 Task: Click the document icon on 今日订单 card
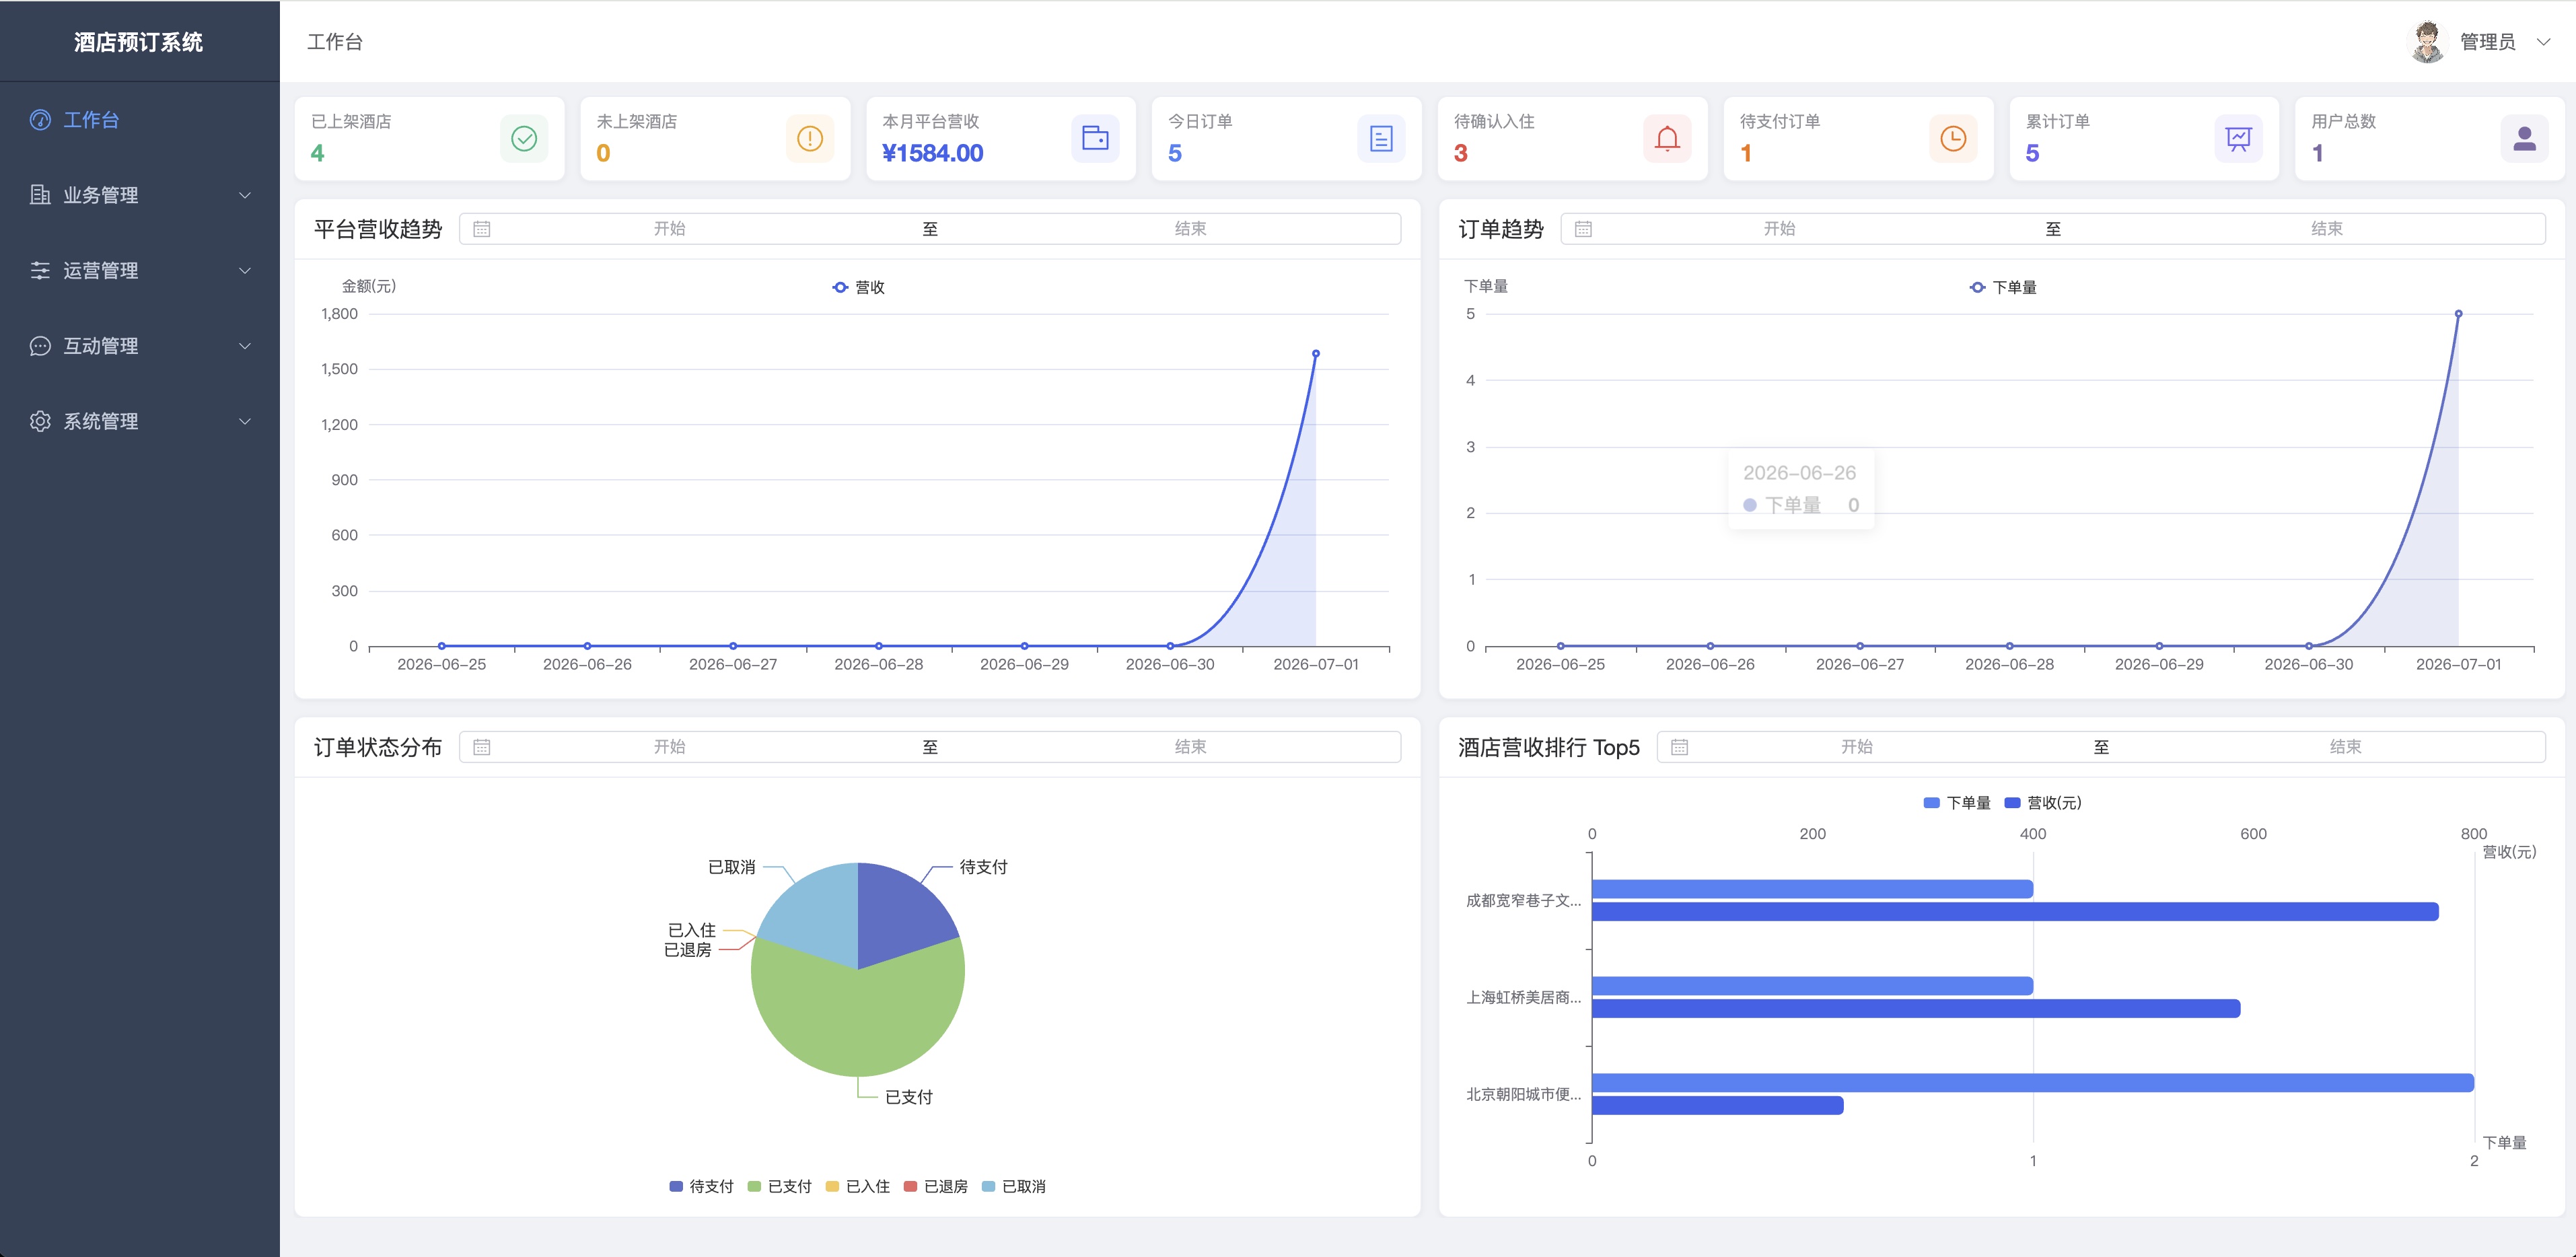pos(1381,139)
